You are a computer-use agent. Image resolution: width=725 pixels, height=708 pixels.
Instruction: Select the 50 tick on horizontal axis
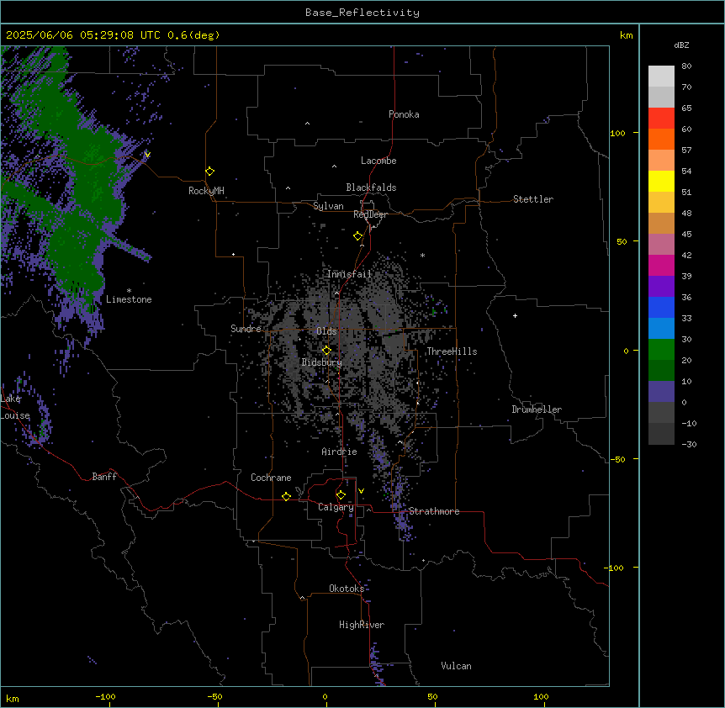[x=432, y=696]
